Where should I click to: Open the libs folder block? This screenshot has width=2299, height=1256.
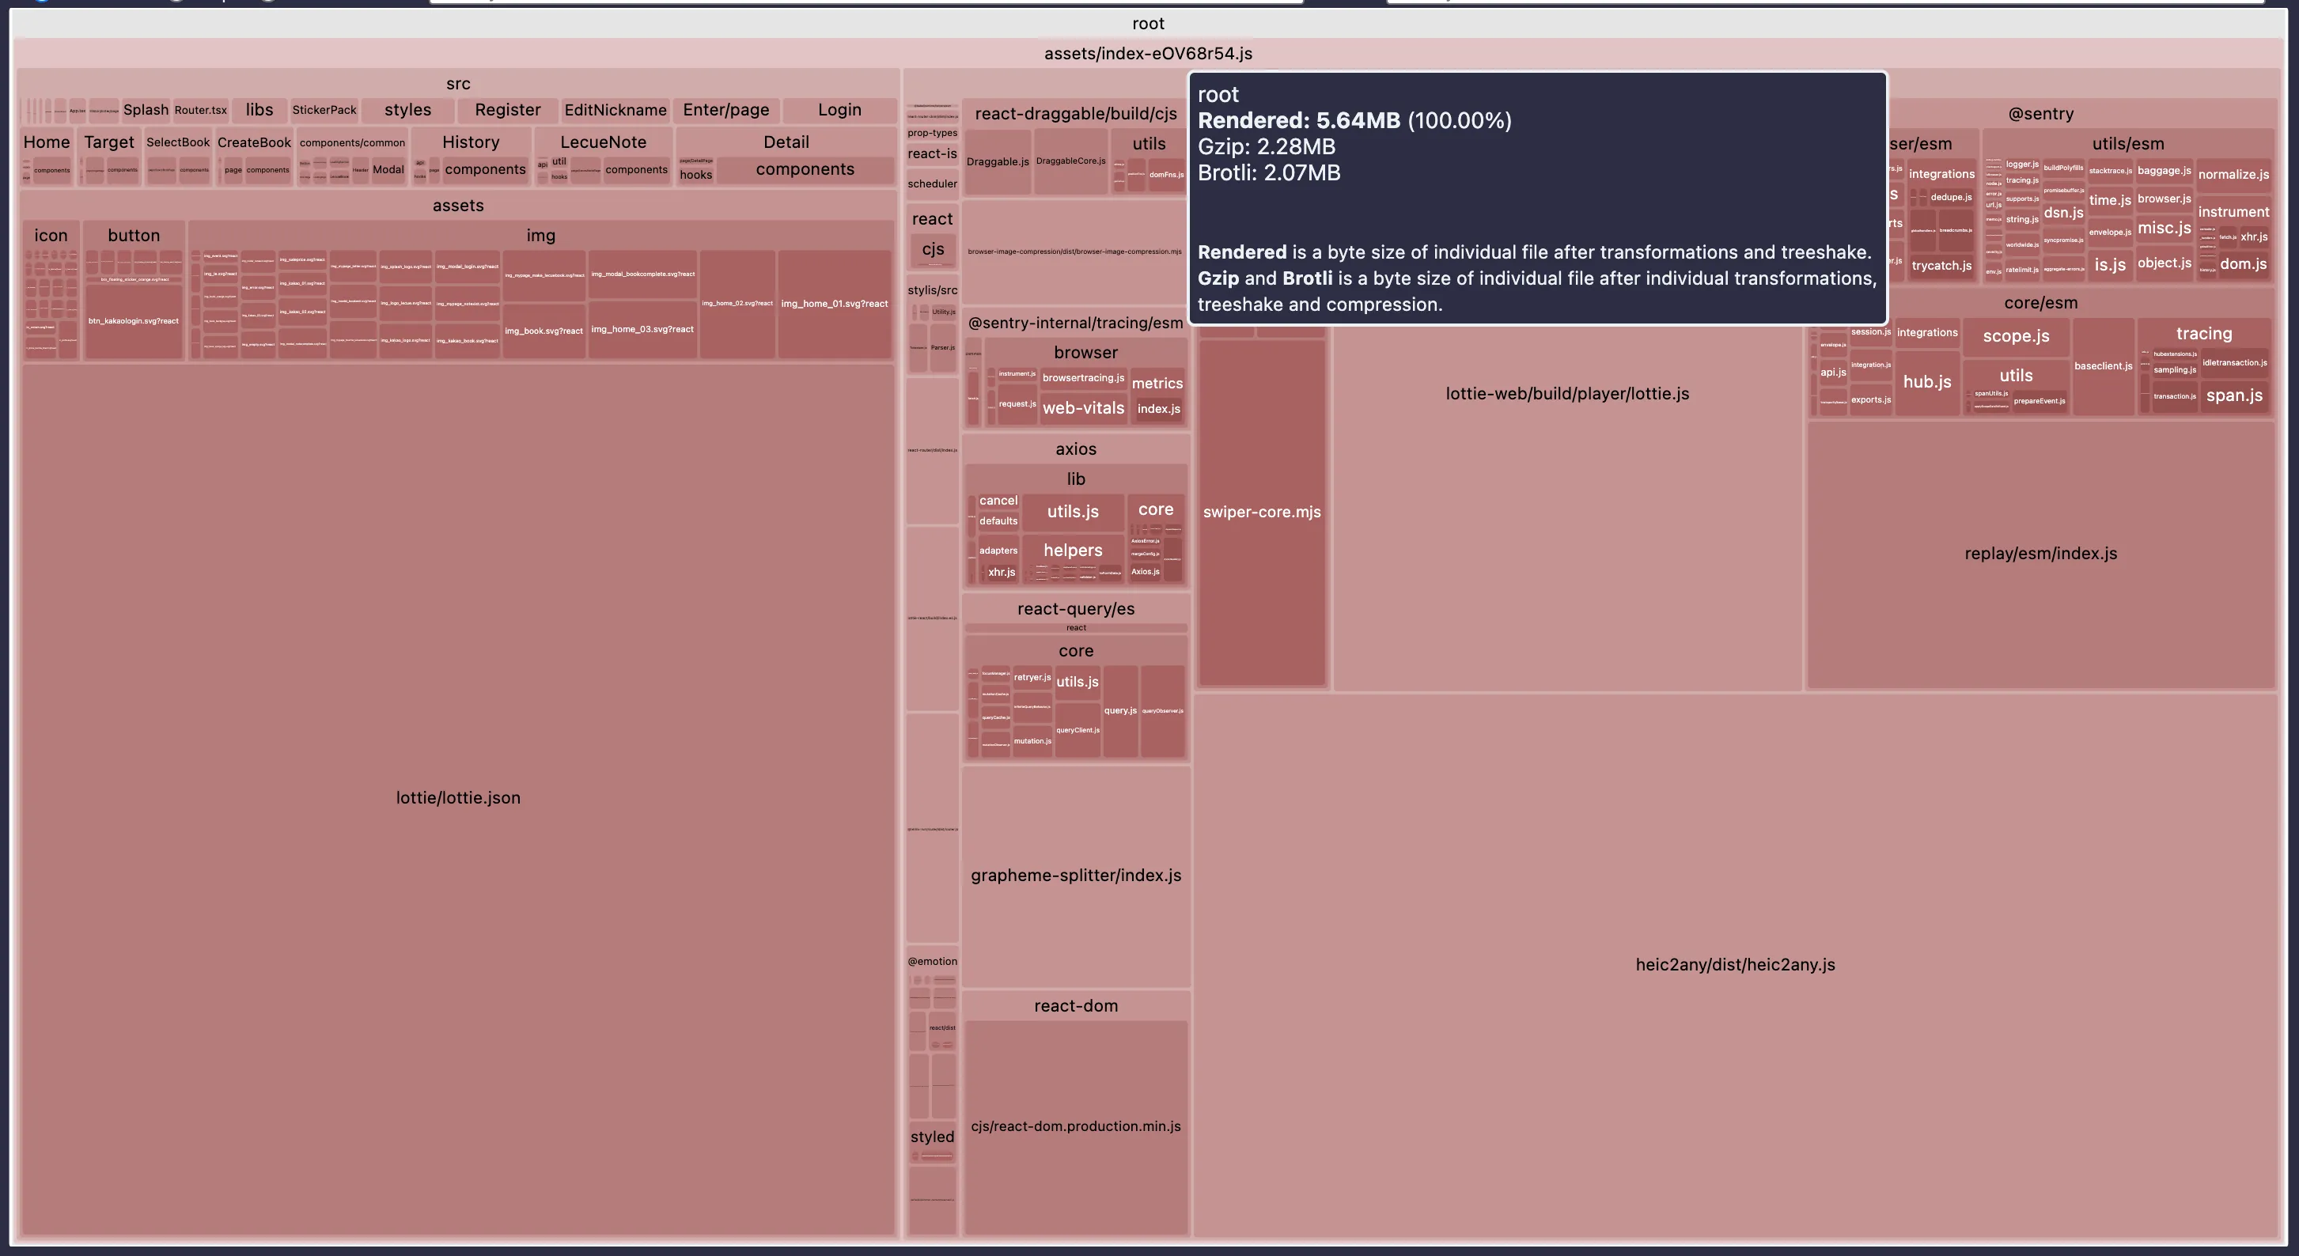pyautogui.click(x=259, y=110)
